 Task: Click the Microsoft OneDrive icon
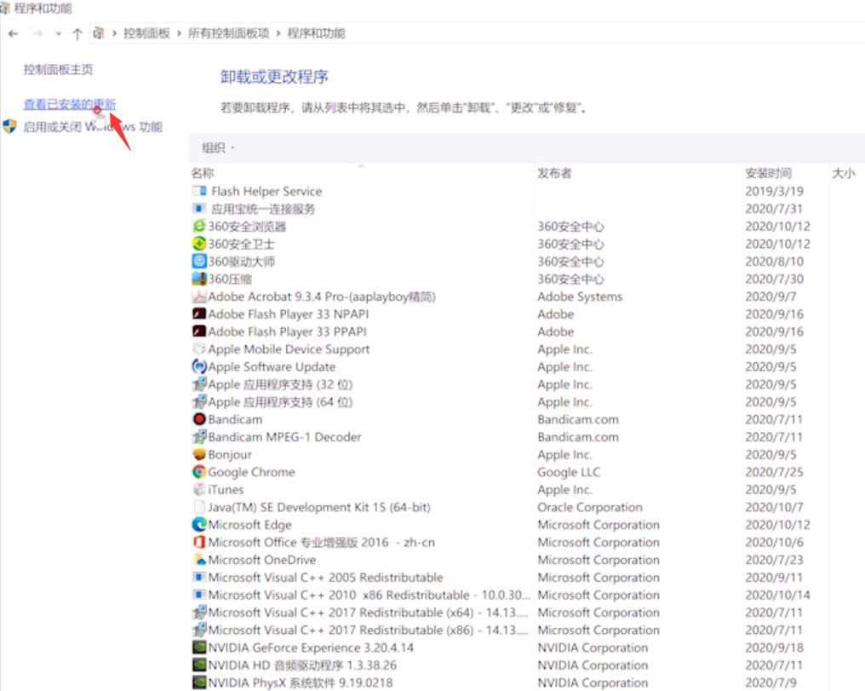click(x=198, y=560)
